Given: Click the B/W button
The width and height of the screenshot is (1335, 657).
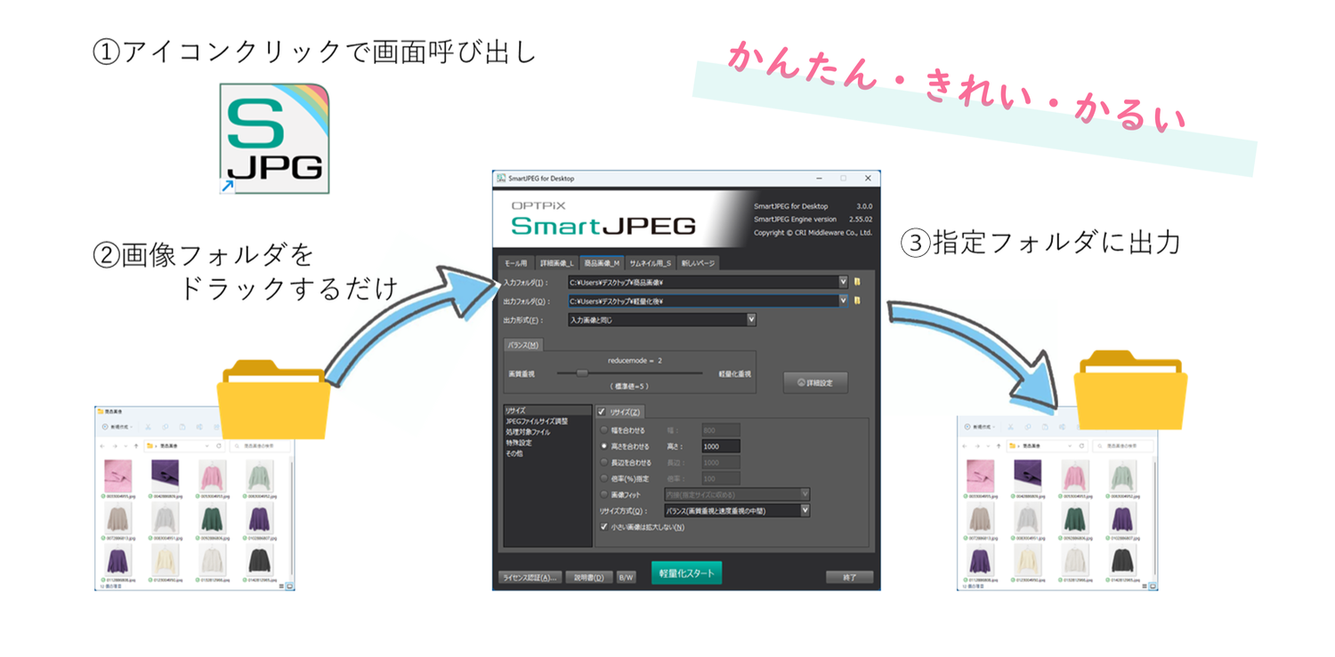Looking at the screenshot, I should point(626,577).
